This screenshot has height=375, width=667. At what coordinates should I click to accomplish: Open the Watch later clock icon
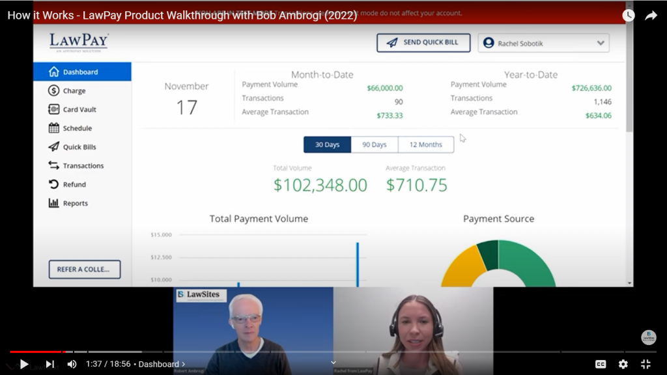coord(628,16)
